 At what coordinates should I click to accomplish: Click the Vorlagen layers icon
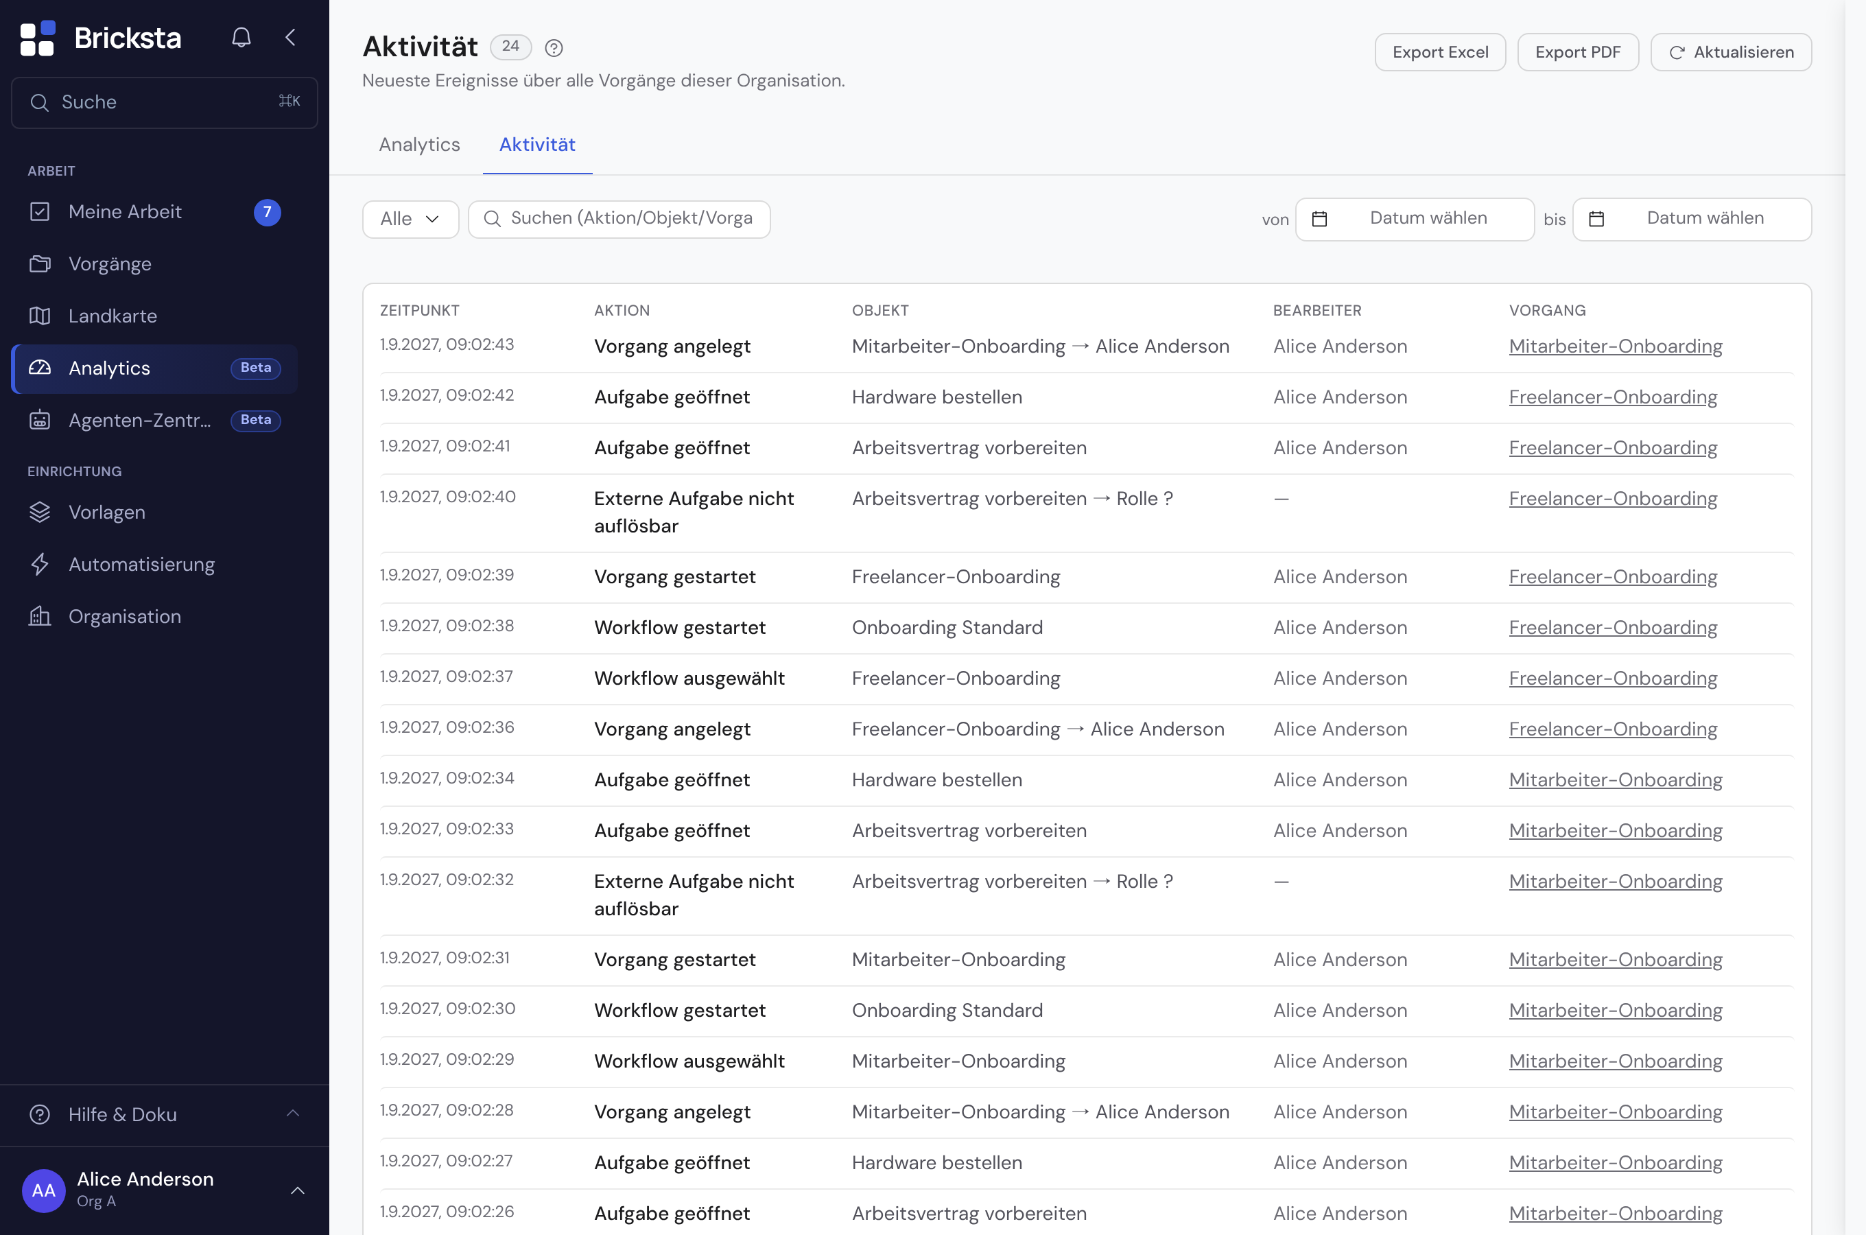[39, 512]
